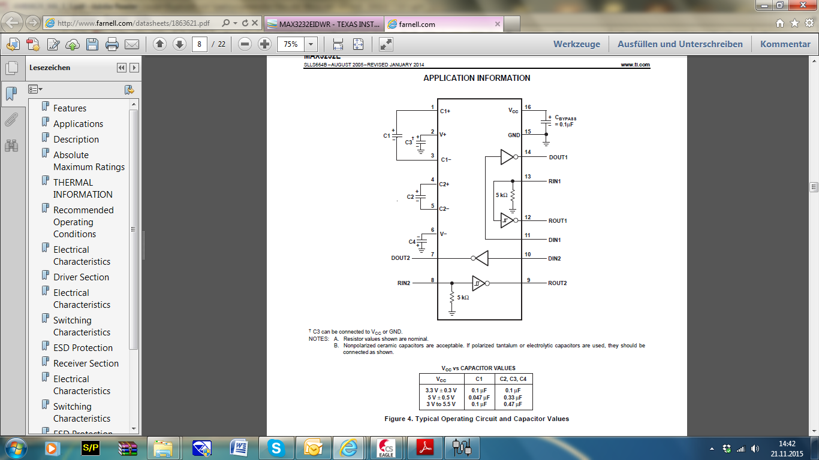Open Windows Explorer folder on taskbar

pyautogui.click(x=163, y=447)
